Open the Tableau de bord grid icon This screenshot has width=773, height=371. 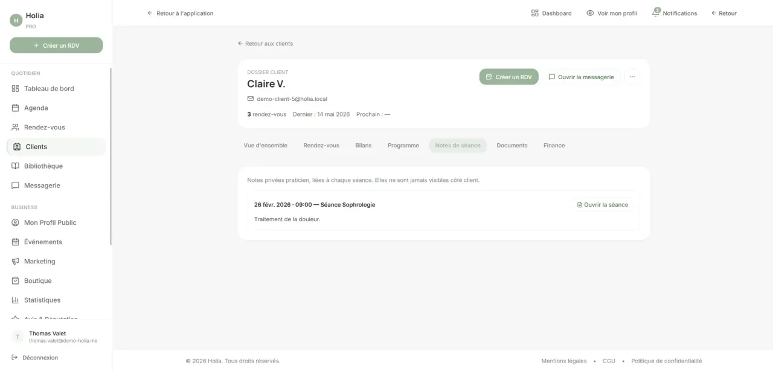pyautogui.click(x=16, y=89)
